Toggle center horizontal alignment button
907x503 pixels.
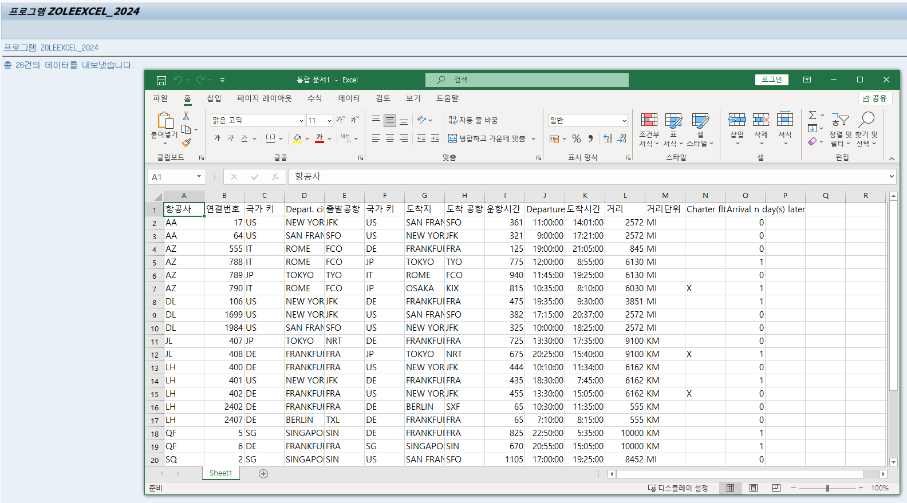click(390, 138)
